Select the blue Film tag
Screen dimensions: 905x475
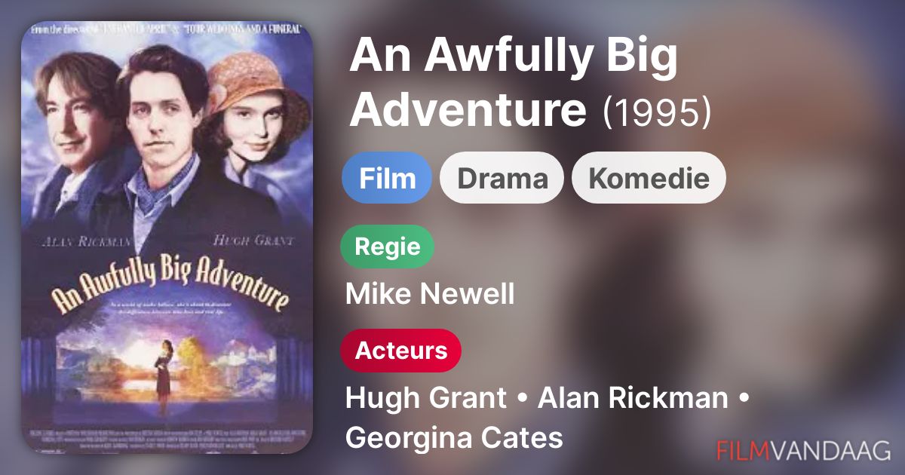pos(387,178)
